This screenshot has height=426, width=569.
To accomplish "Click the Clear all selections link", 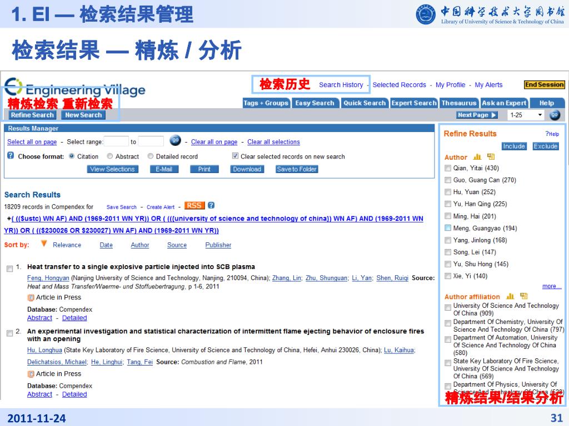I will [x=273, y=142].
